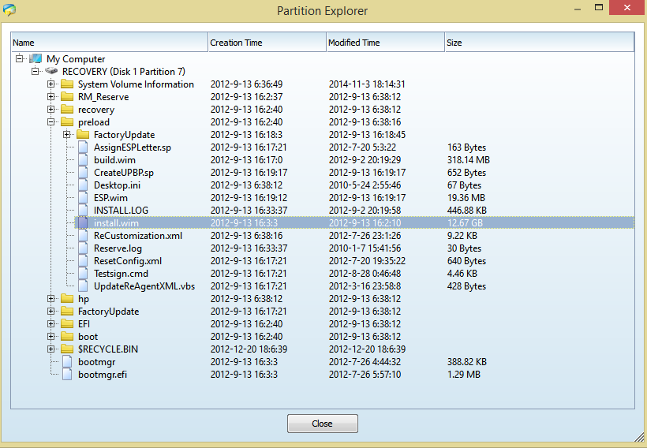This screenshot has height=448, width=647.
Task: Click the ResetConfig.xml file icon
Action: pyautogui.click(x=83, y=261)
